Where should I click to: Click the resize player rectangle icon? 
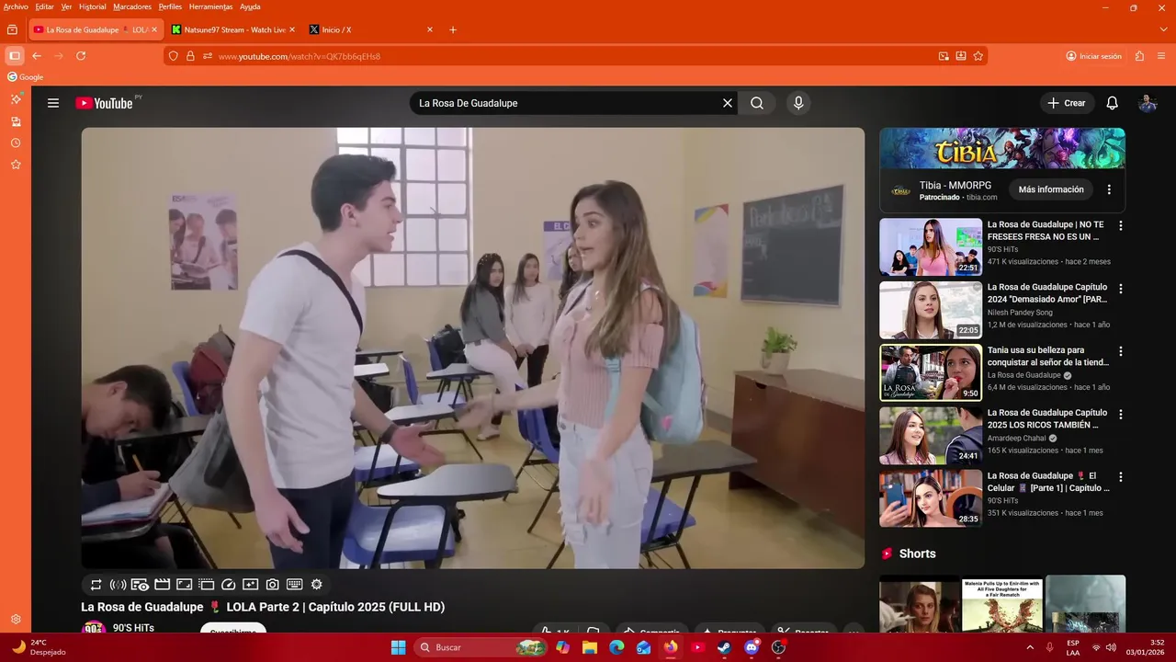[184, 584]
